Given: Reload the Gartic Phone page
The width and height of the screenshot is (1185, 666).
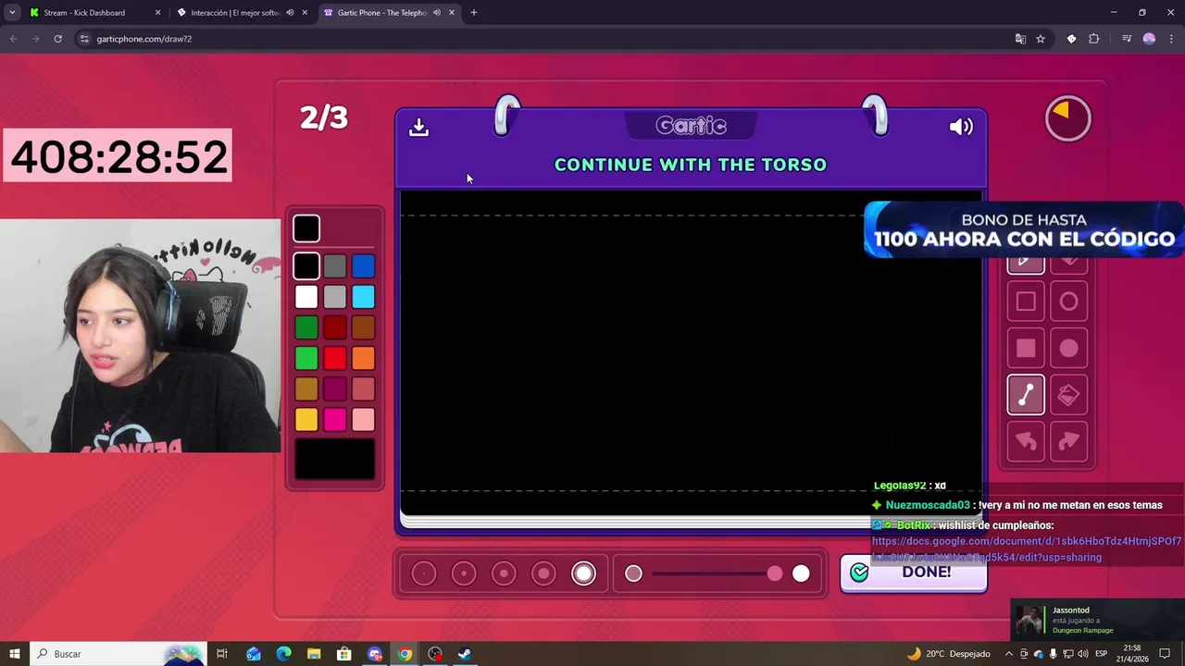Looking at the screenshot, I should (57, 39).
